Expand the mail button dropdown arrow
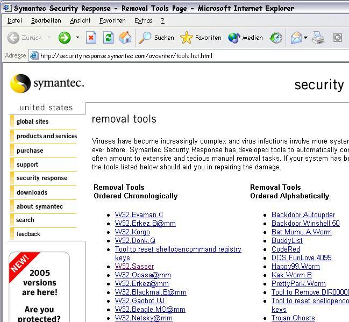The height and width of the screenshot is (322, 349). [x=305, y=38]
